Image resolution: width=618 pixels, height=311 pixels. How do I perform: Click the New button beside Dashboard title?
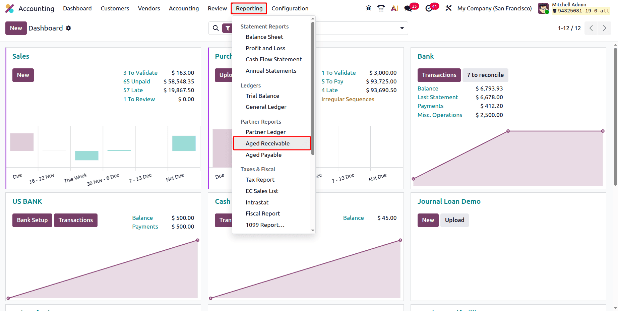(x=16, y=28)
